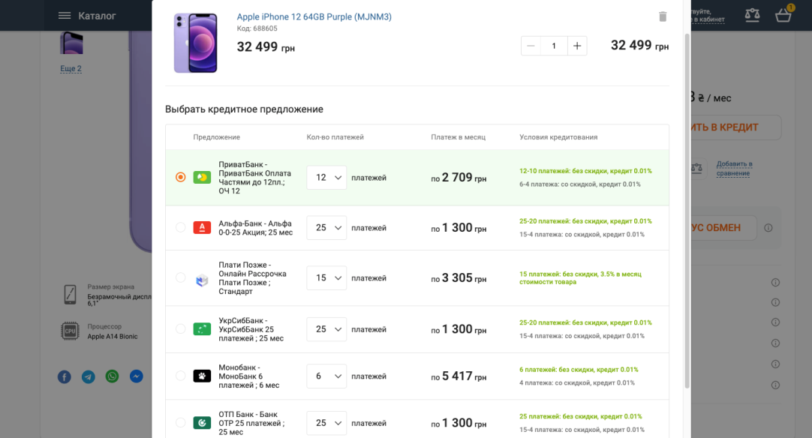Image resolution: width=812 pixels, height=438 pixels.
Task: Open the shopping basket icon
Action: tap(783, 15)
